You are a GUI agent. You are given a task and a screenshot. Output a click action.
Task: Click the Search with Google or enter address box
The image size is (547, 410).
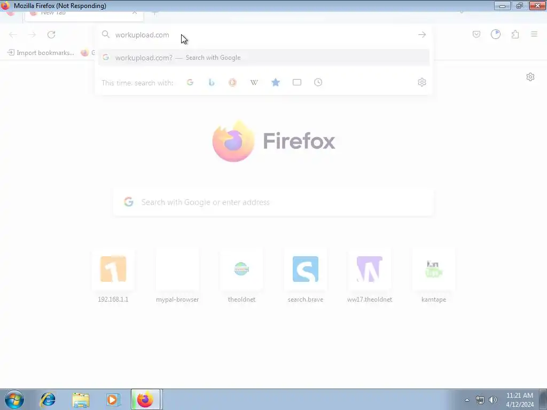pos(273,202)
